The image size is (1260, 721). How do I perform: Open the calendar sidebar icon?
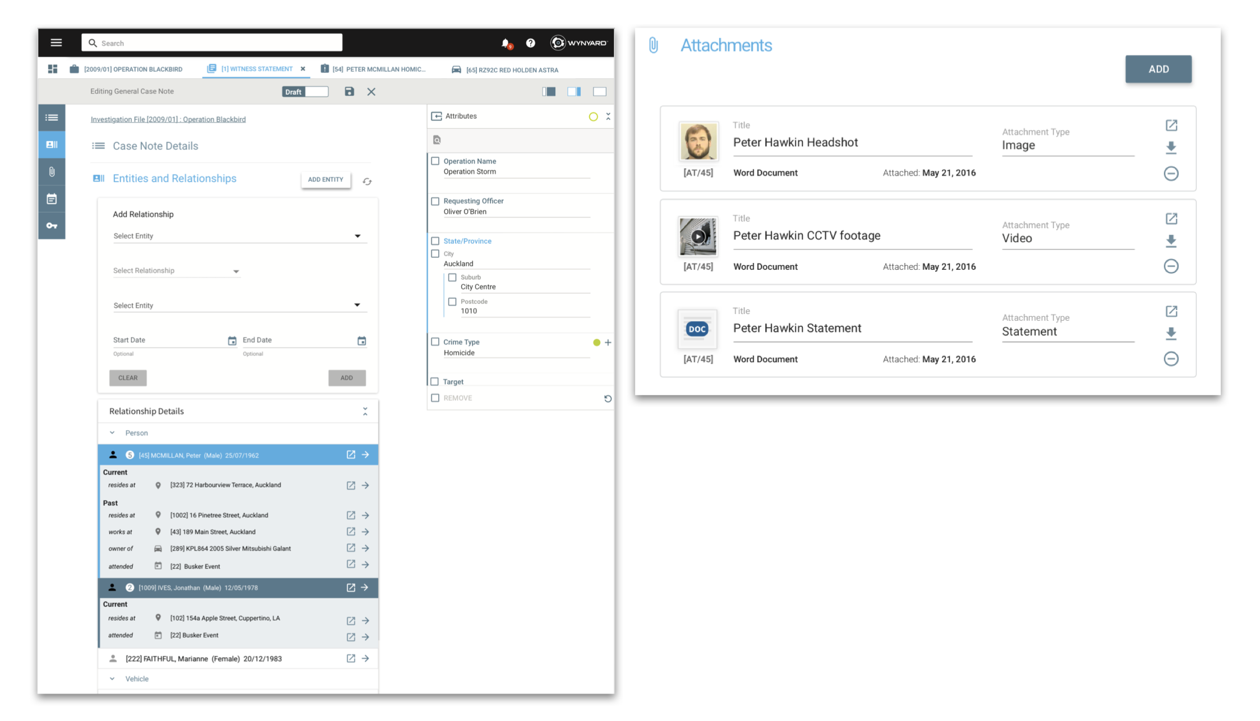[52, 198]
